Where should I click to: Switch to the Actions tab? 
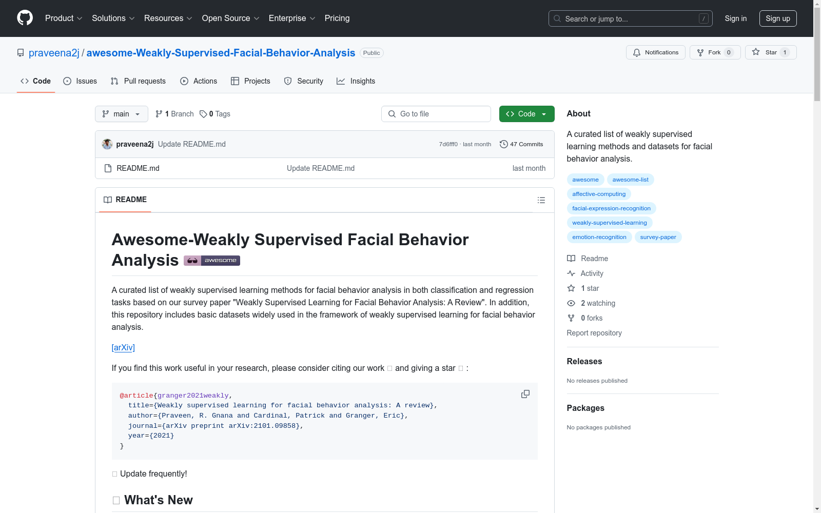199,81
